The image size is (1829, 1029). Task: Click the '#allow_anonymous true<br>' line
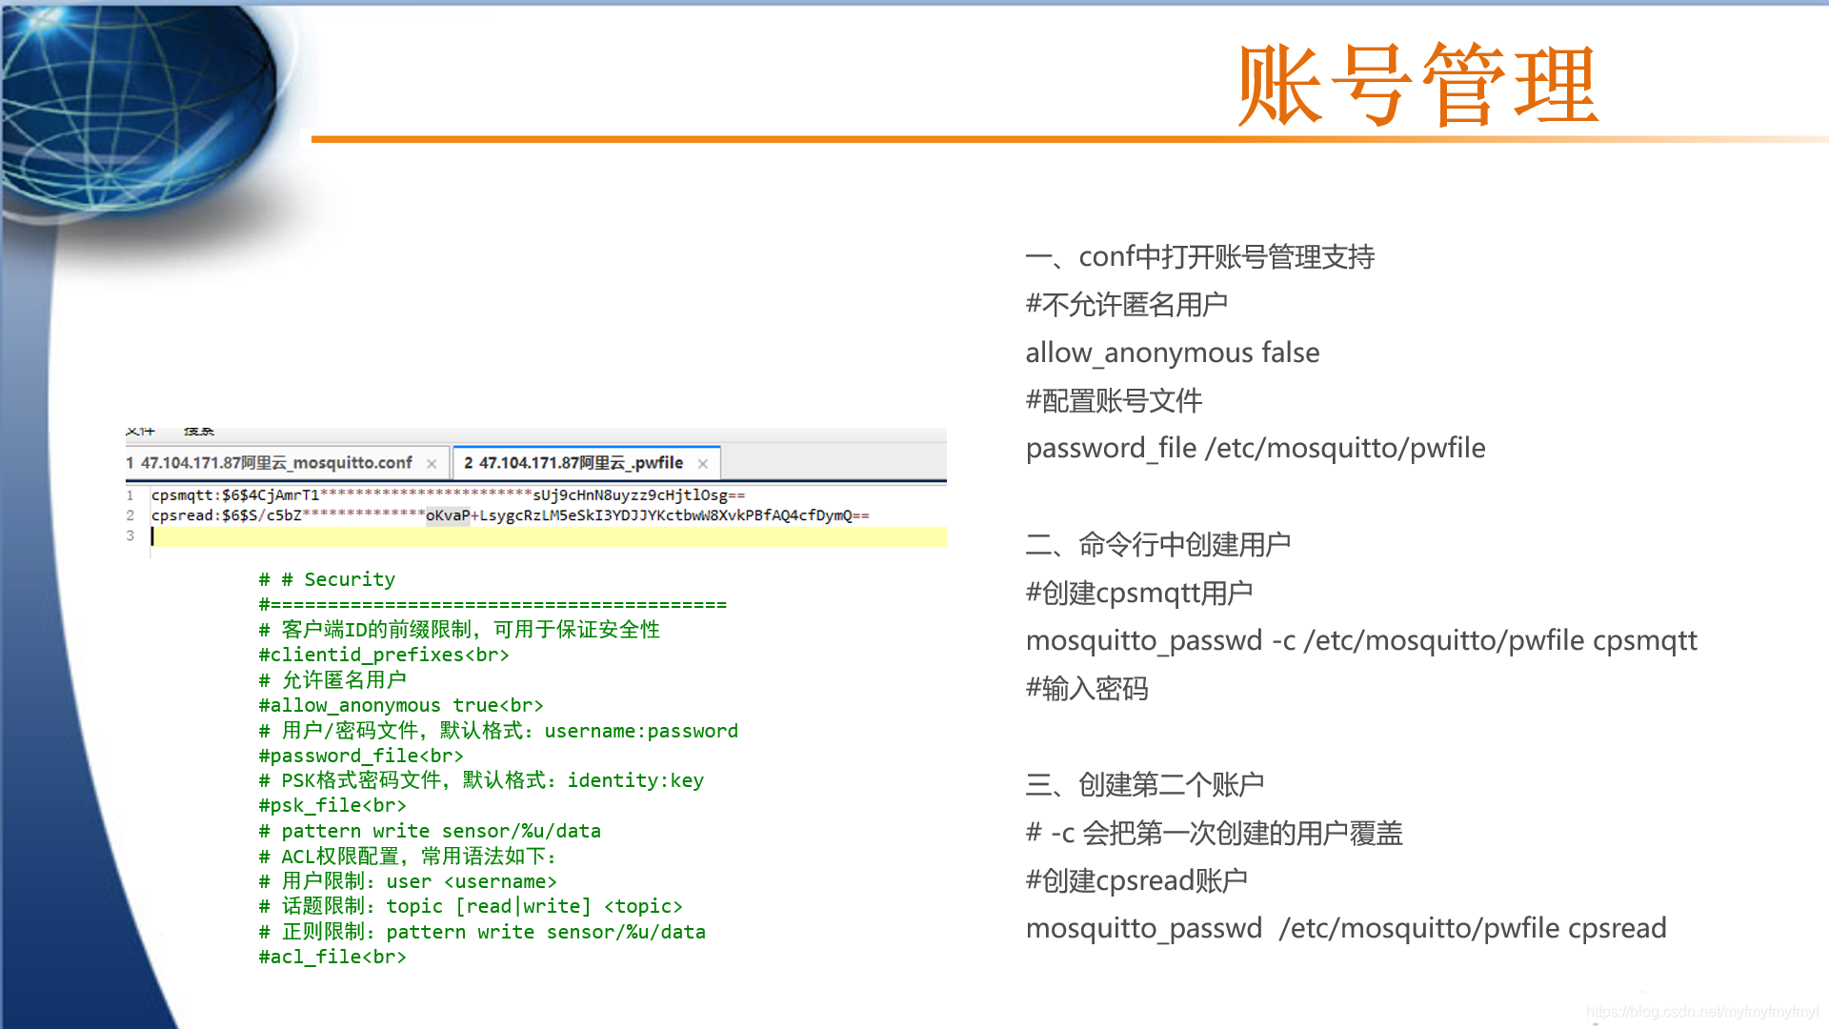pos(401,705)
